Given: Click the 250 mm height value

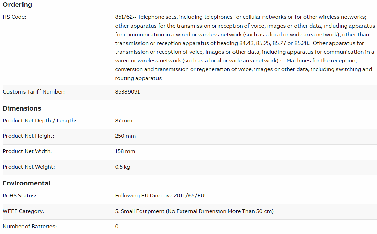Looking at the screenshot, I should click(125, 136).
